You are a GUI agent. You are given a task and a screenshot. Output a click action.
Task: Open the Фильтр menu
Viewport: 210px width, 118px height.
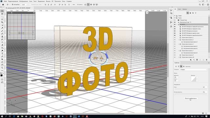click(48, 1)
